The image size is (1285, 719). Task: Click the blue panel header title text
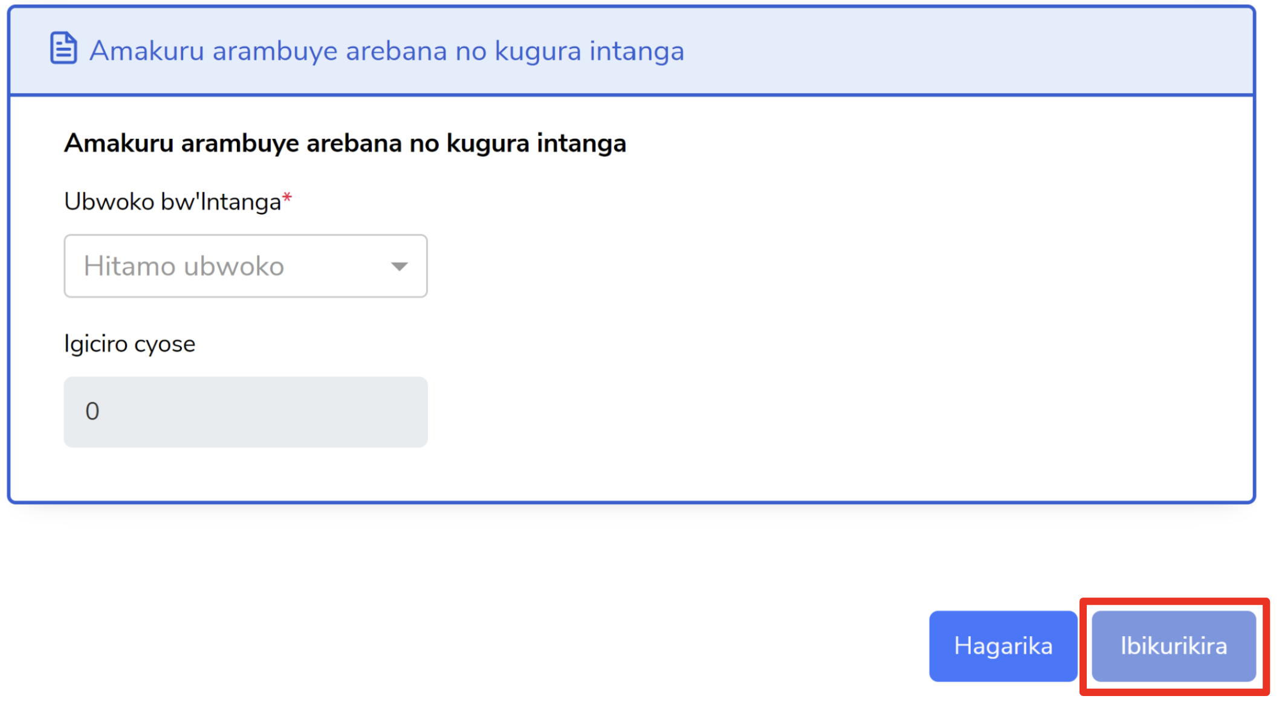click(x=386, y=51)
